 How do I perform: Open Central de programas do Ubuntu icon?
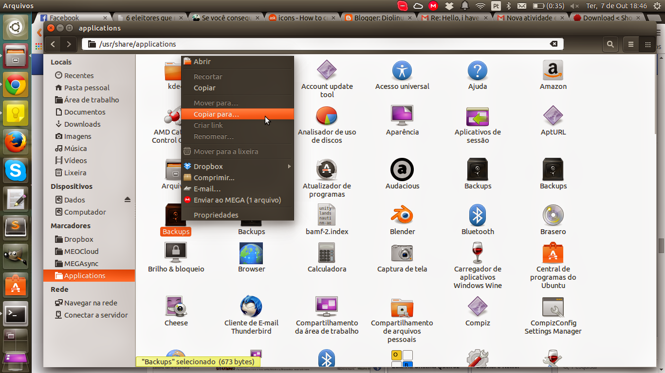click(x=553, y=253)
